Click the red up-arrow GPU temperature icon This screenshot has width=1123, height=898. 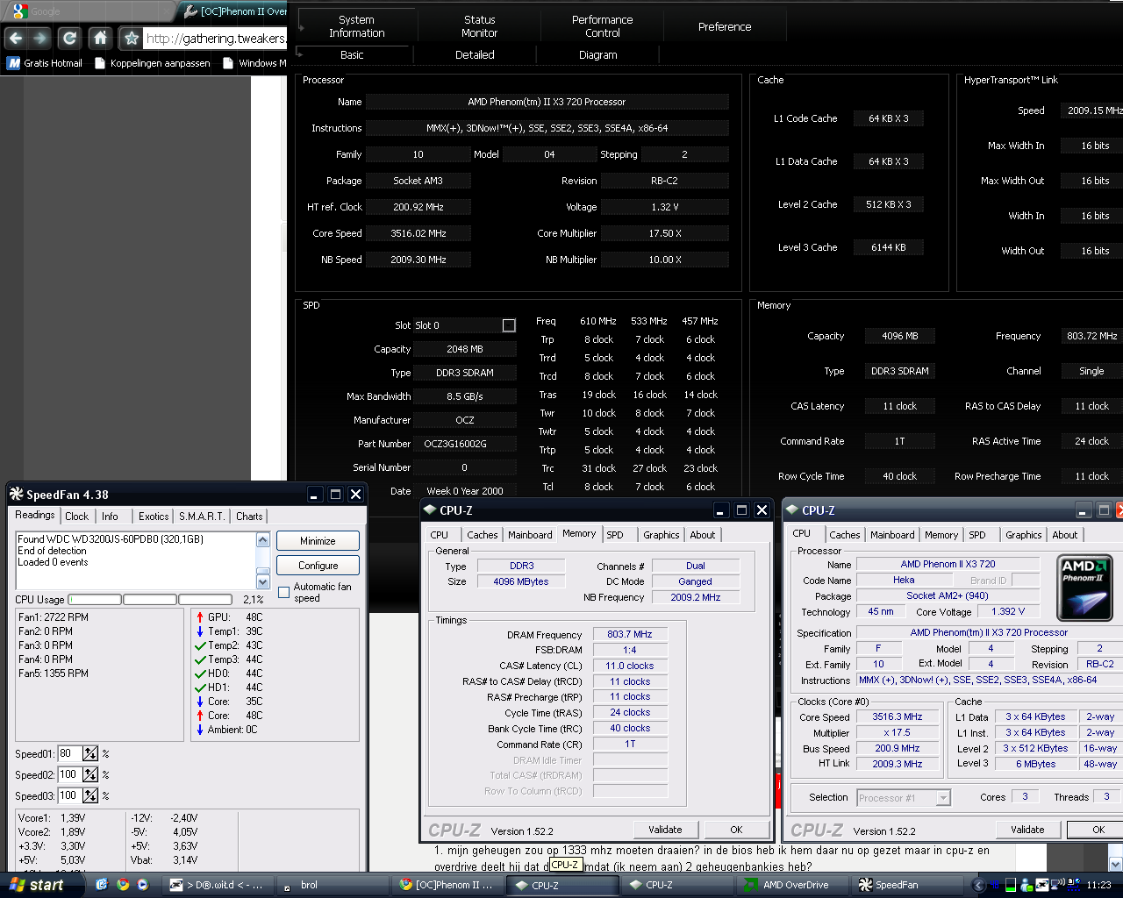(x=200, y=617)
